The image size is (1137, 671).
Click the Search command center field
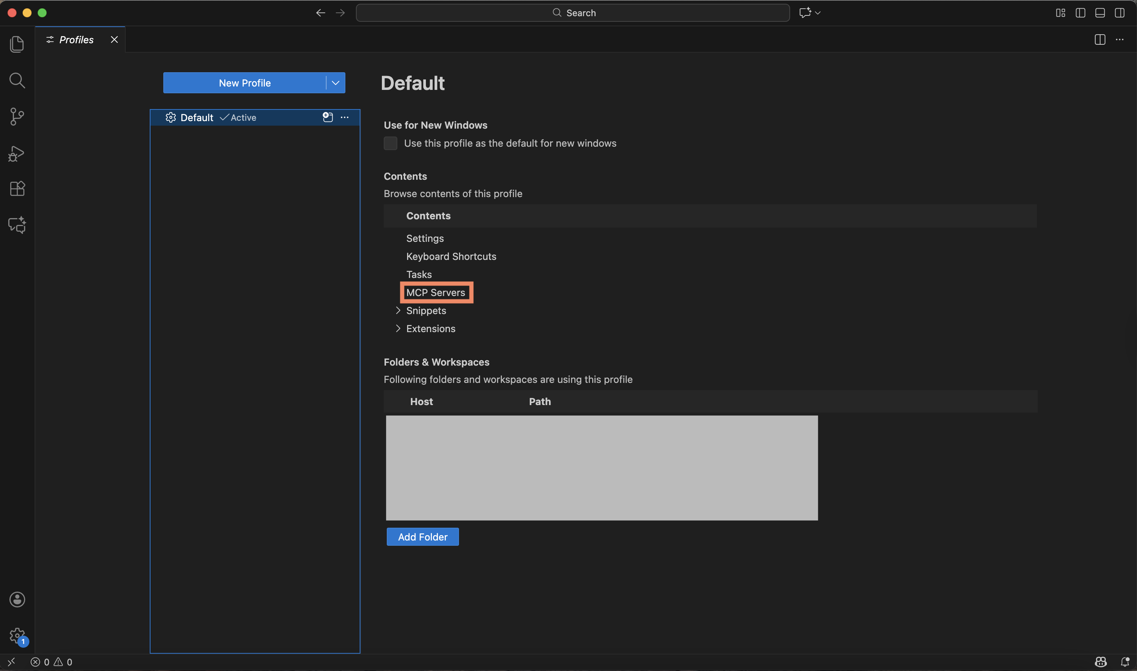(573, 13)
